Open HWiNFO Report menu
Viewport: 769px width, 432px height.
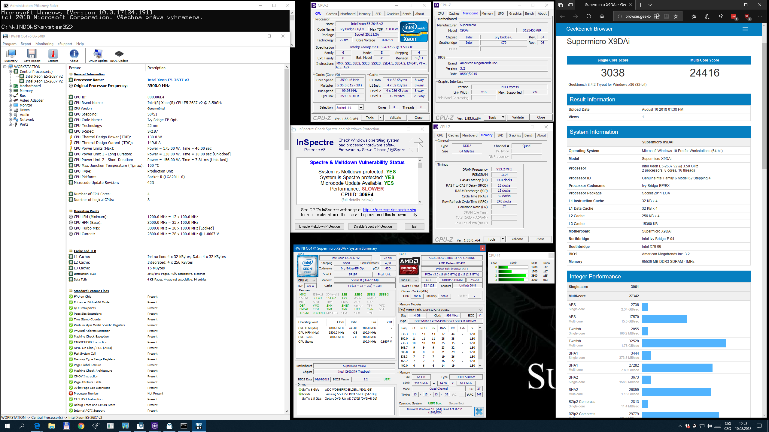26,44
